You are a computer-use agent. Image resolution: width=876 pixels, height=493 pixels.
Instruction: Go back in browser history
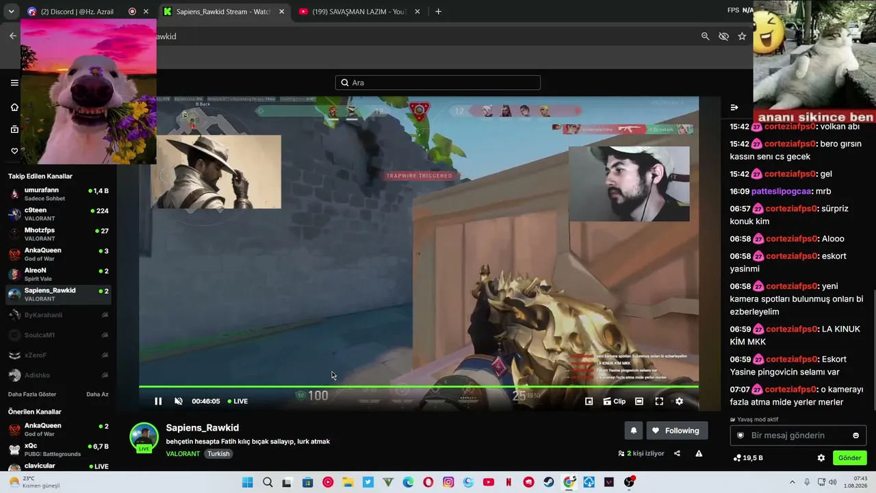12,36
